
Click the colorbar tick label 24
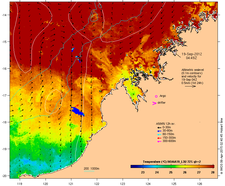pyautogui.click(x=157, y=172)
